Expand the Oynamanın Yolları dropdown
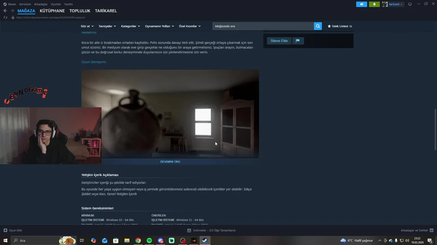This screenshot has height=245, width=437. 159,26
